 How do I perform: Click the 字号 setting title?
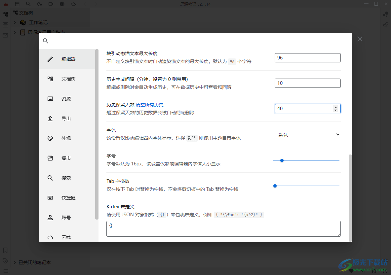[x=111, y=156]
